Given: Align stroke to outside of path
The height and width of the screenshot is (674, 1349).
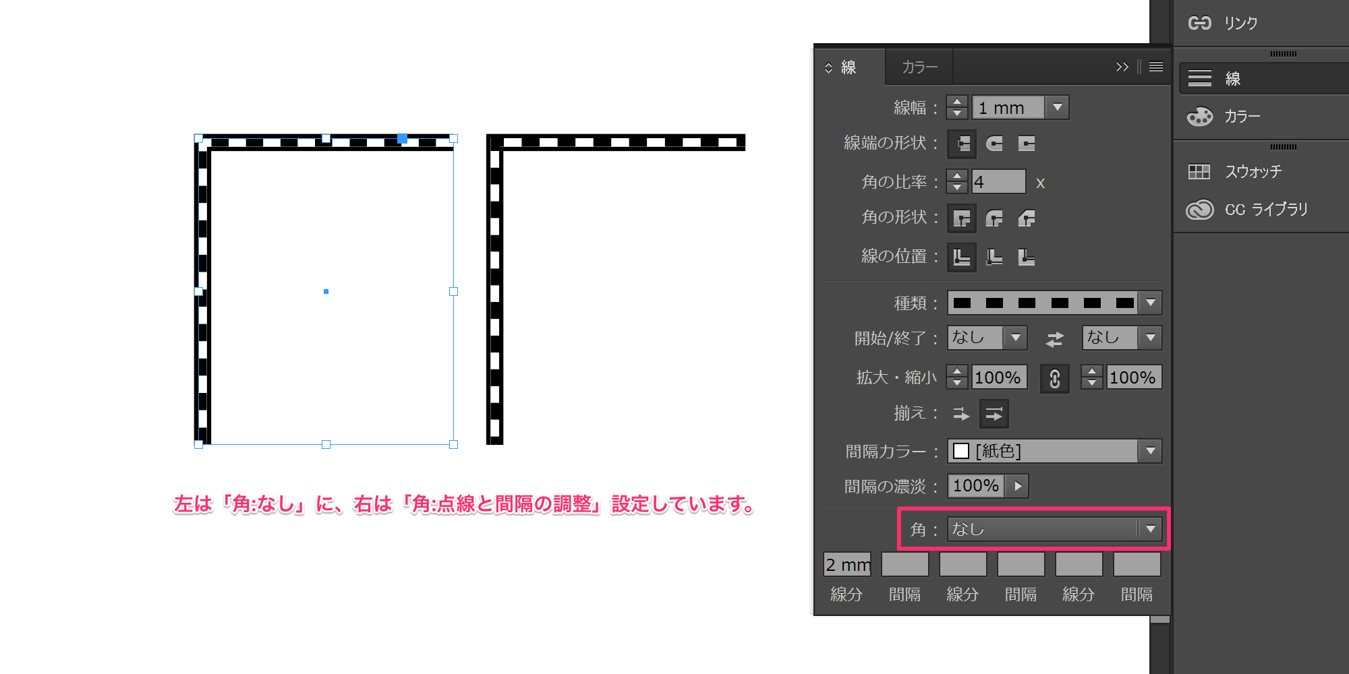Looking at the screenshot, I should (x=1027, y=257).
